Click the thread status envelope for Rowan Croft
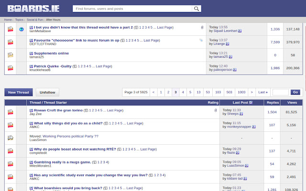The height and width of the screenshot is (191, 306). [x=11, y=112]
